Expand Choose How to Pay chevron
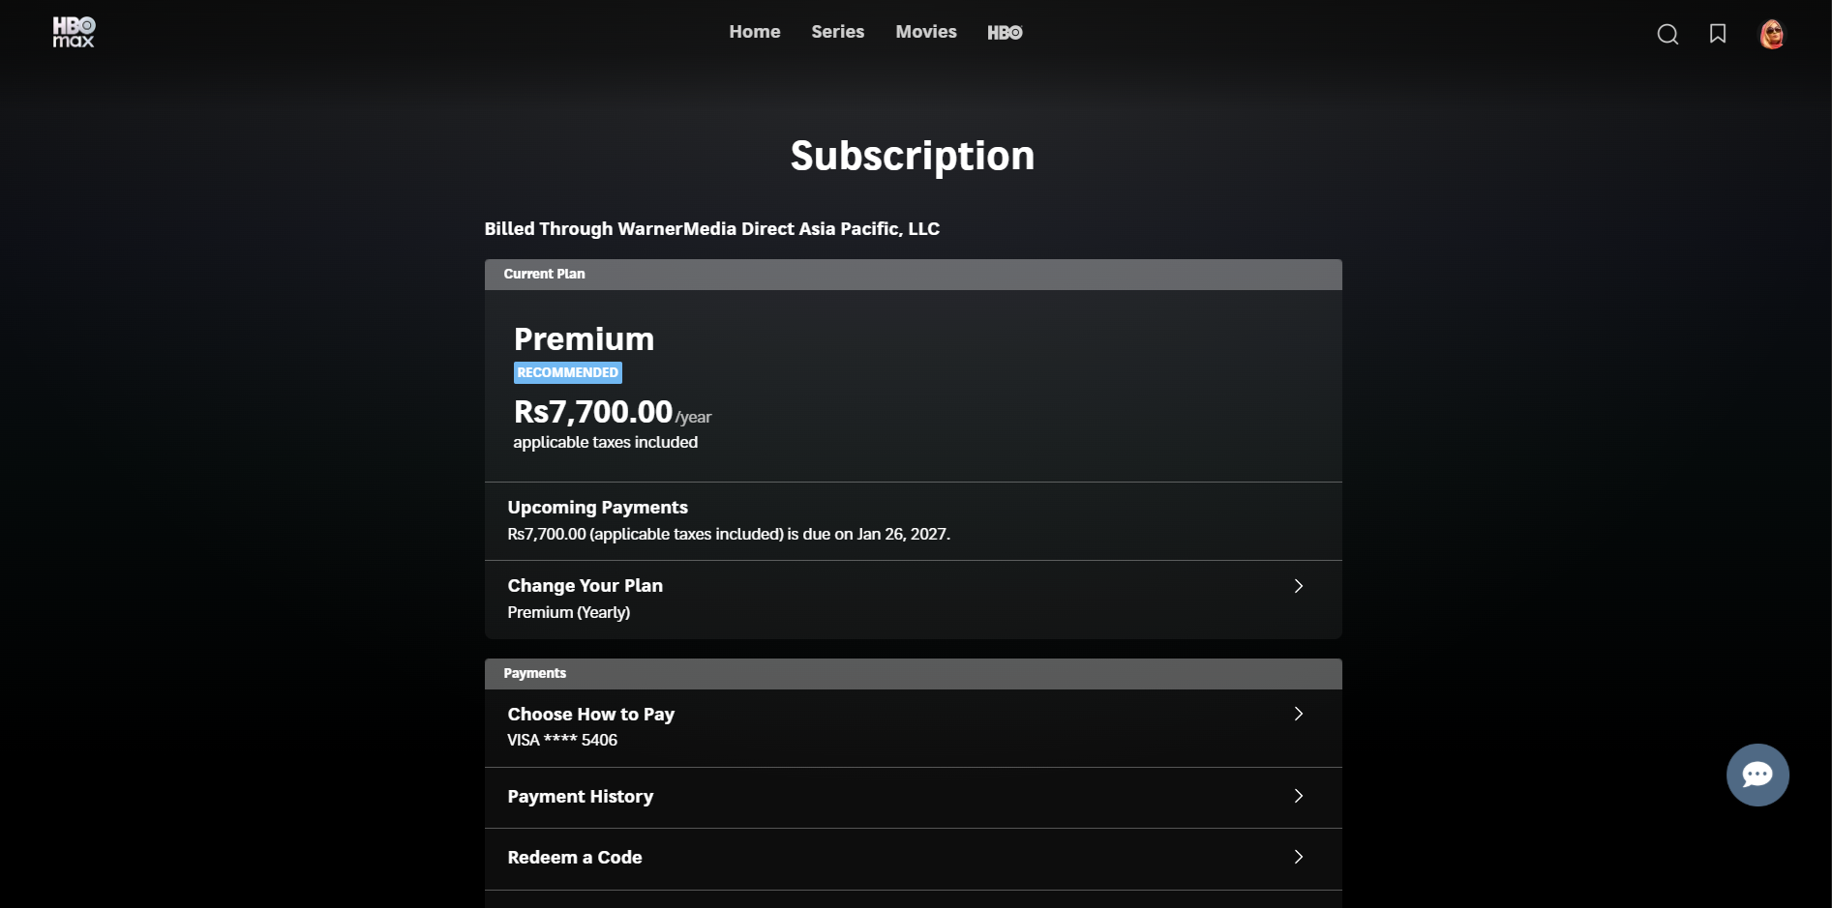The width and height of the screenshot is (1832, 908). (x=1299, y=714)
